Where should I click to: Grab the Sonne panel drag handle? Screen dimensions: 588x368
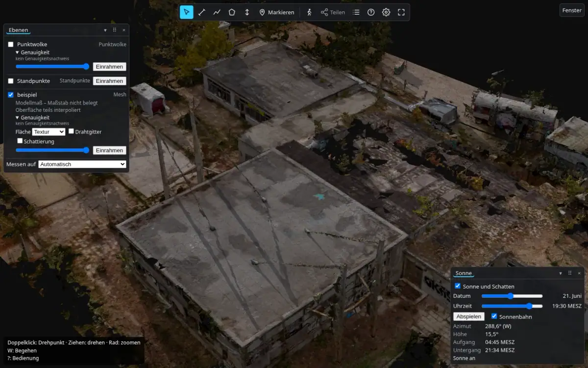pyautogui.click(x=570, y=273)
